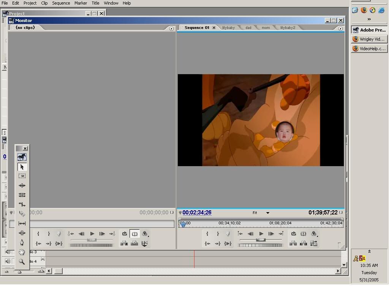The width and height of the screenshot is (389, 292).
Task: Toggle Safe Margins in source monitor
Action: coord(134,234)
